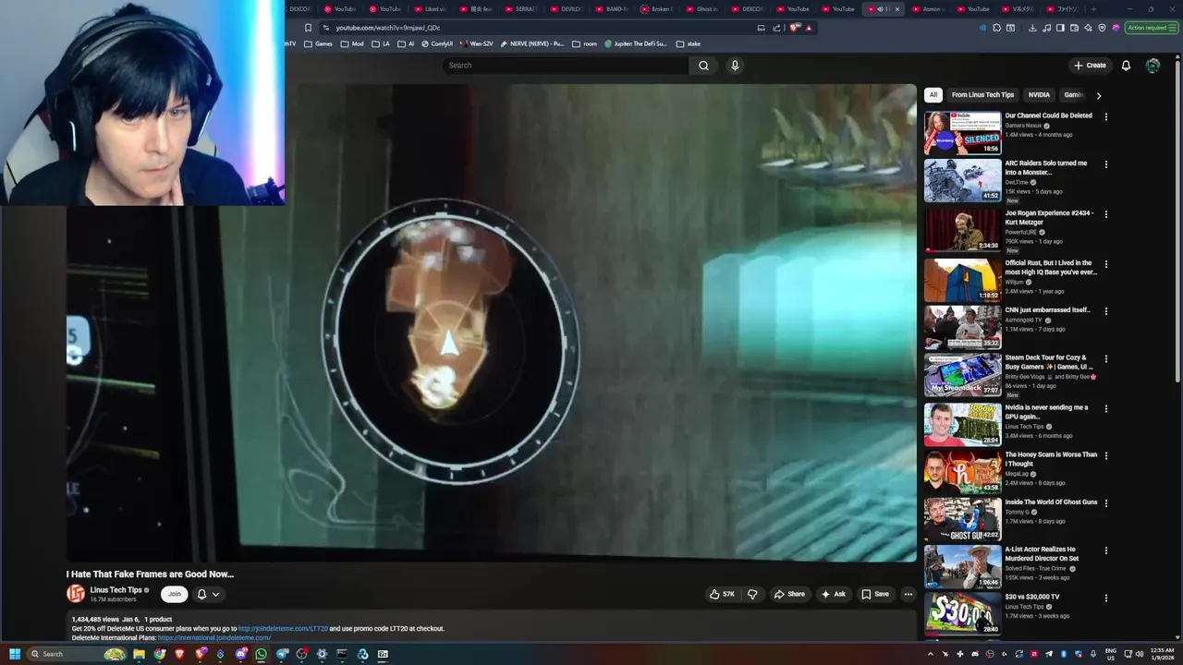Open $30 vs $30,000 TV video title

click(x=1032, y=597)
